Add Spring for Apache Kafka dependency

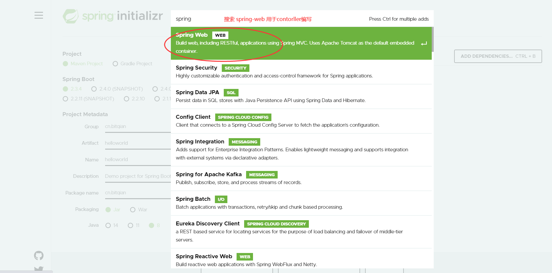click(x=301, y=178)
